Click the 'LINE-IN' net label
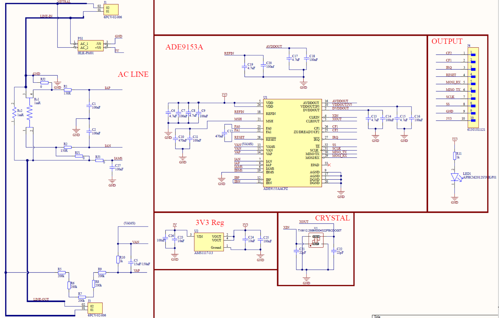Screen dimensions: 499x318 tap(46, 16)
